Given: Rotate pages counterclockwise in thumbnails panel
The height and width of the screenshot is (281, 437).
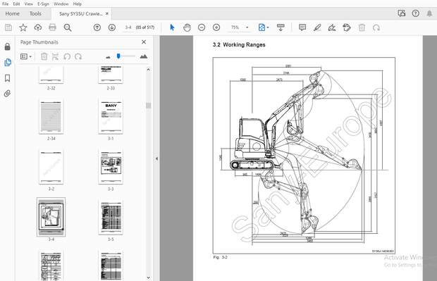Looking at the screenshot, I should [x=67, y=56].
